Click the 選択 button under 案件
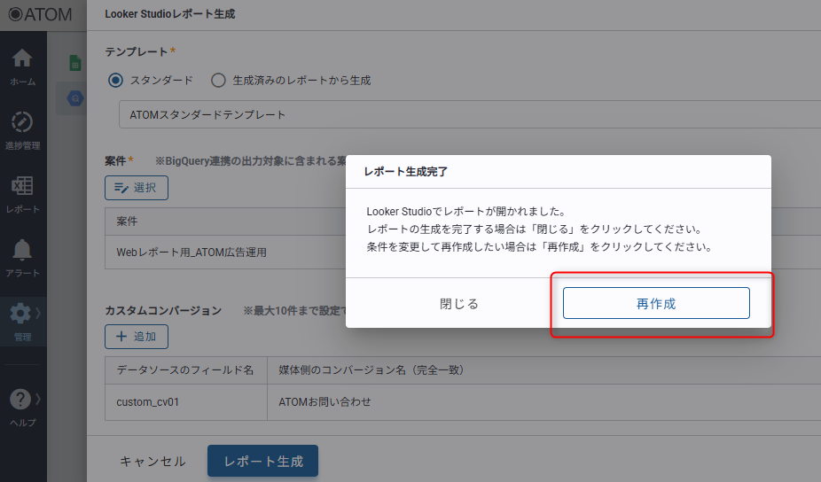 [137, 187]
